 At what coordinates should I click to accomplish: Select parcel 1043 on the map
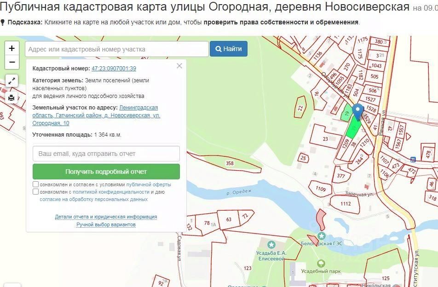point(376,66)
